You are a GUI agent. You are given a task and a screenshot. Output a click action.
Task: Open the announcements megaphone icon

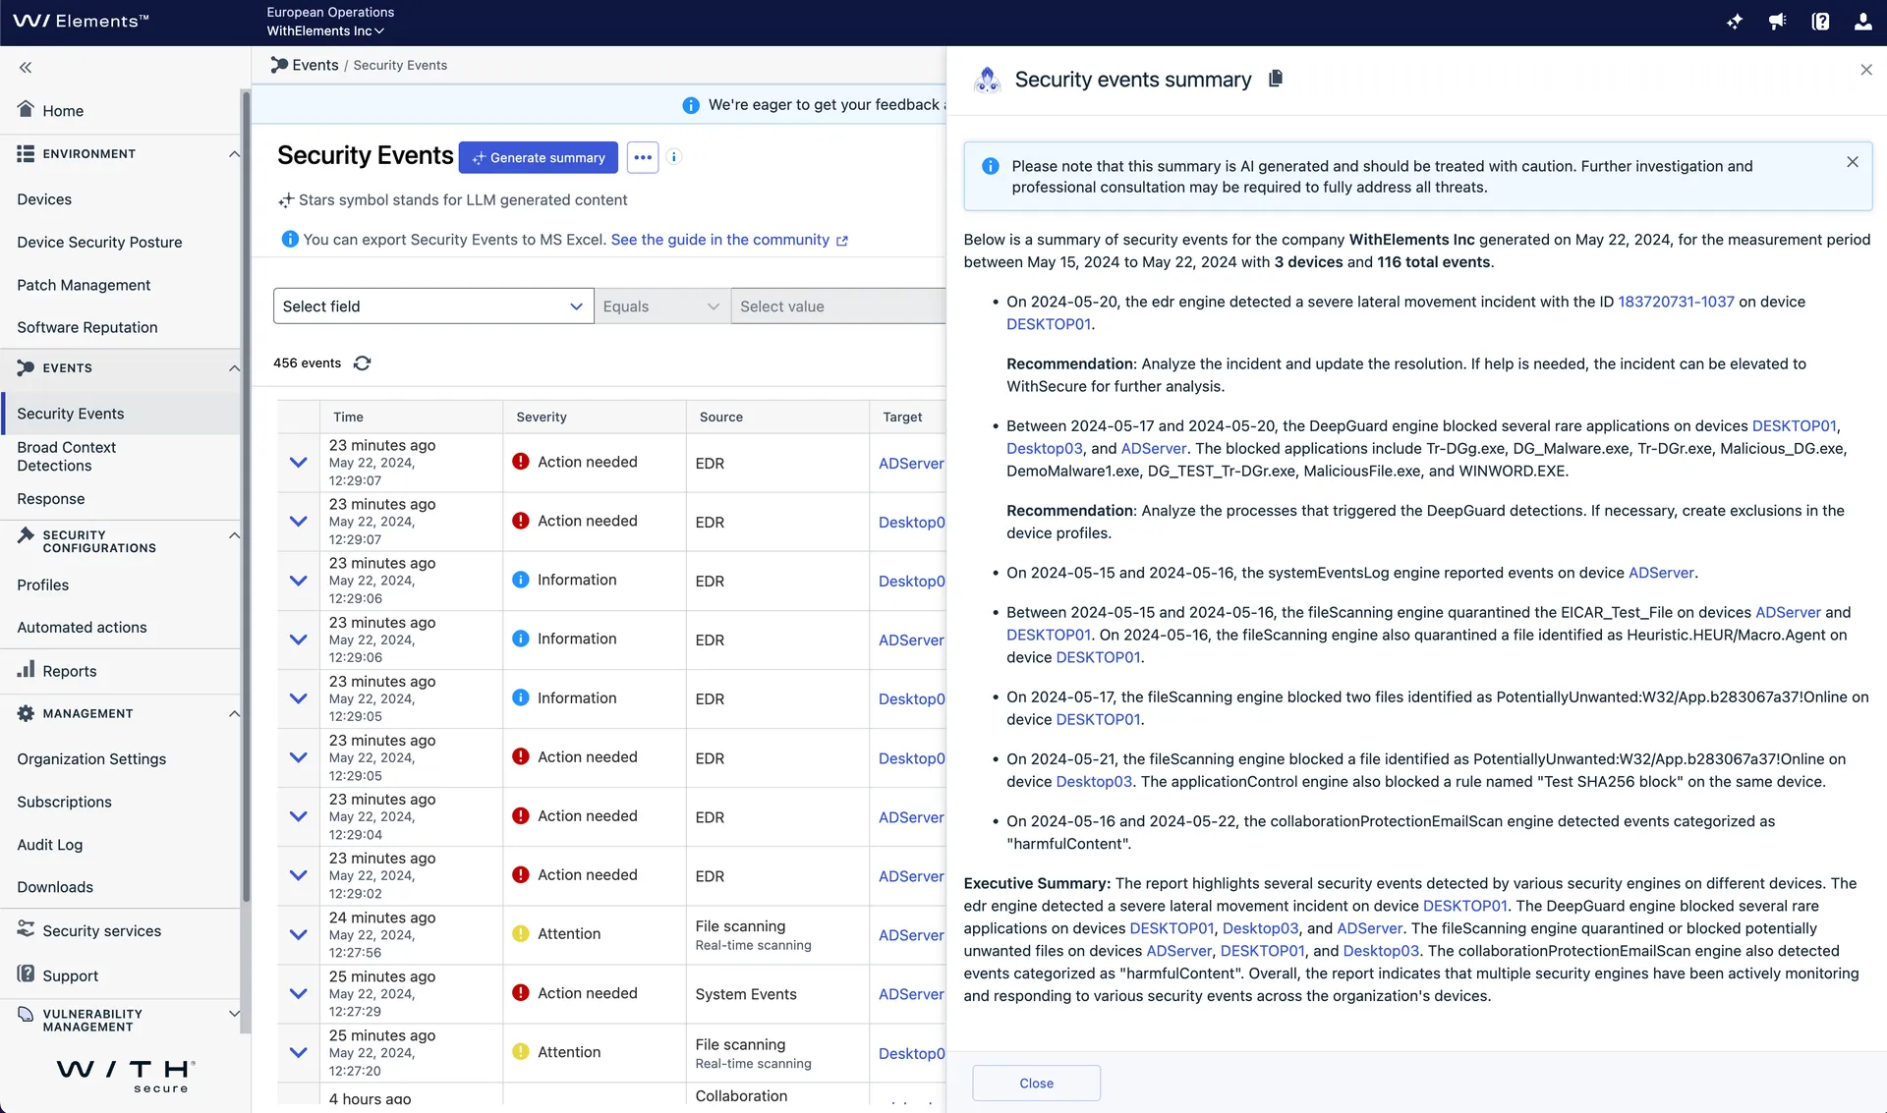click(x=1777, y=22)
